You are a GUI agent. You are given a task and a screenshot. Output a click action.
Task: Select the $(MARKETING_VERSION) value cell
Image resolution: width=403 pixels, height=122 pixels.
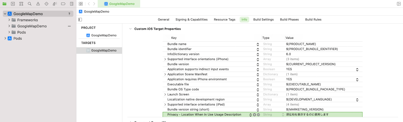click(x=305, y=110)
